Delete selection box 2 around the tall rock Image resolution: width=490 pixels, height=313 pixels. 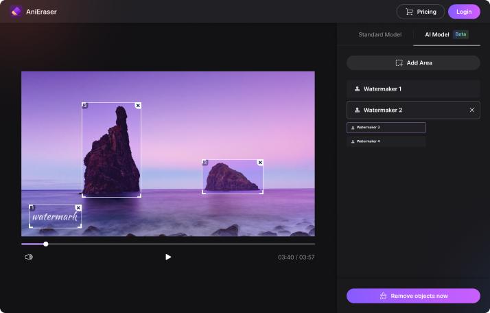(138, 106)
